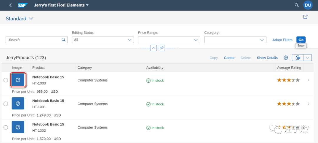Click the search field magnifier icon
The height and width of the screenshot is (143, 318).
click(x=63, y=39)
